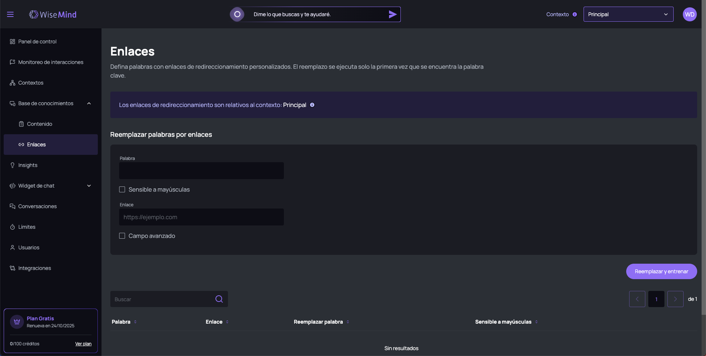
Task: Click the assistant circle icon in search bar
Action: point(237,14)
